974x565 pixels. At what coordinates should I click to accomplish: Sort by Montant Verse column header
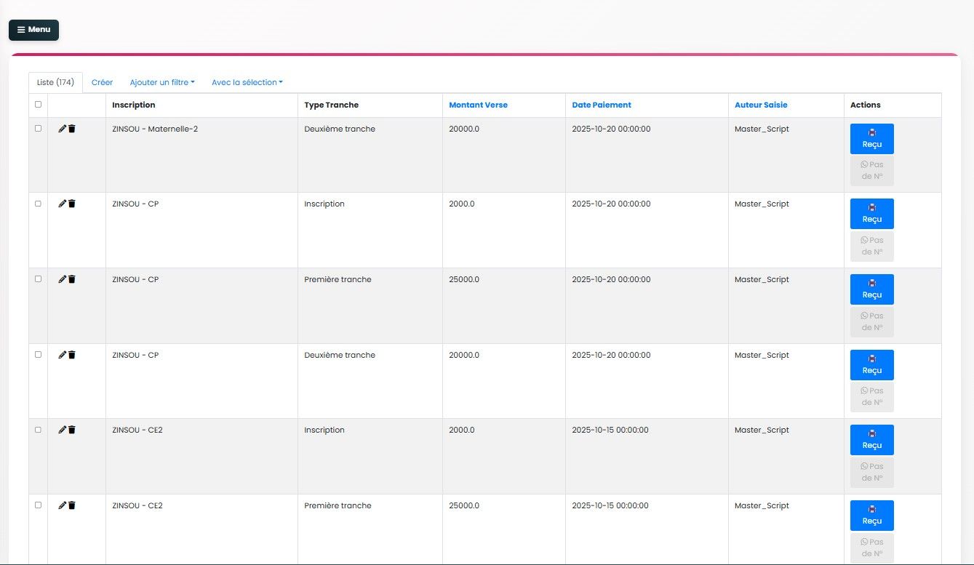[x=478, y=105]
